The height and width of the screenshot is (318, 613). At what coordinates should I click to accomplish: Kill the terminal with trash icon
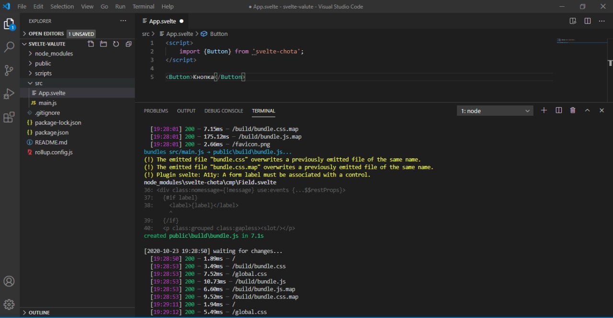[x=573, y=110]
